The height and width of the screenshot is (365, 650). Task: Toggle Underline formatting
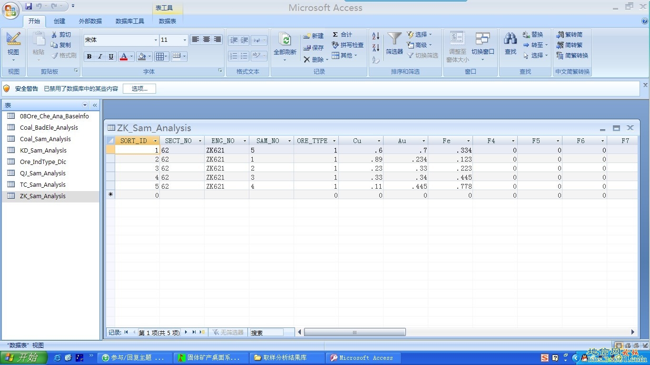[111, 57]
